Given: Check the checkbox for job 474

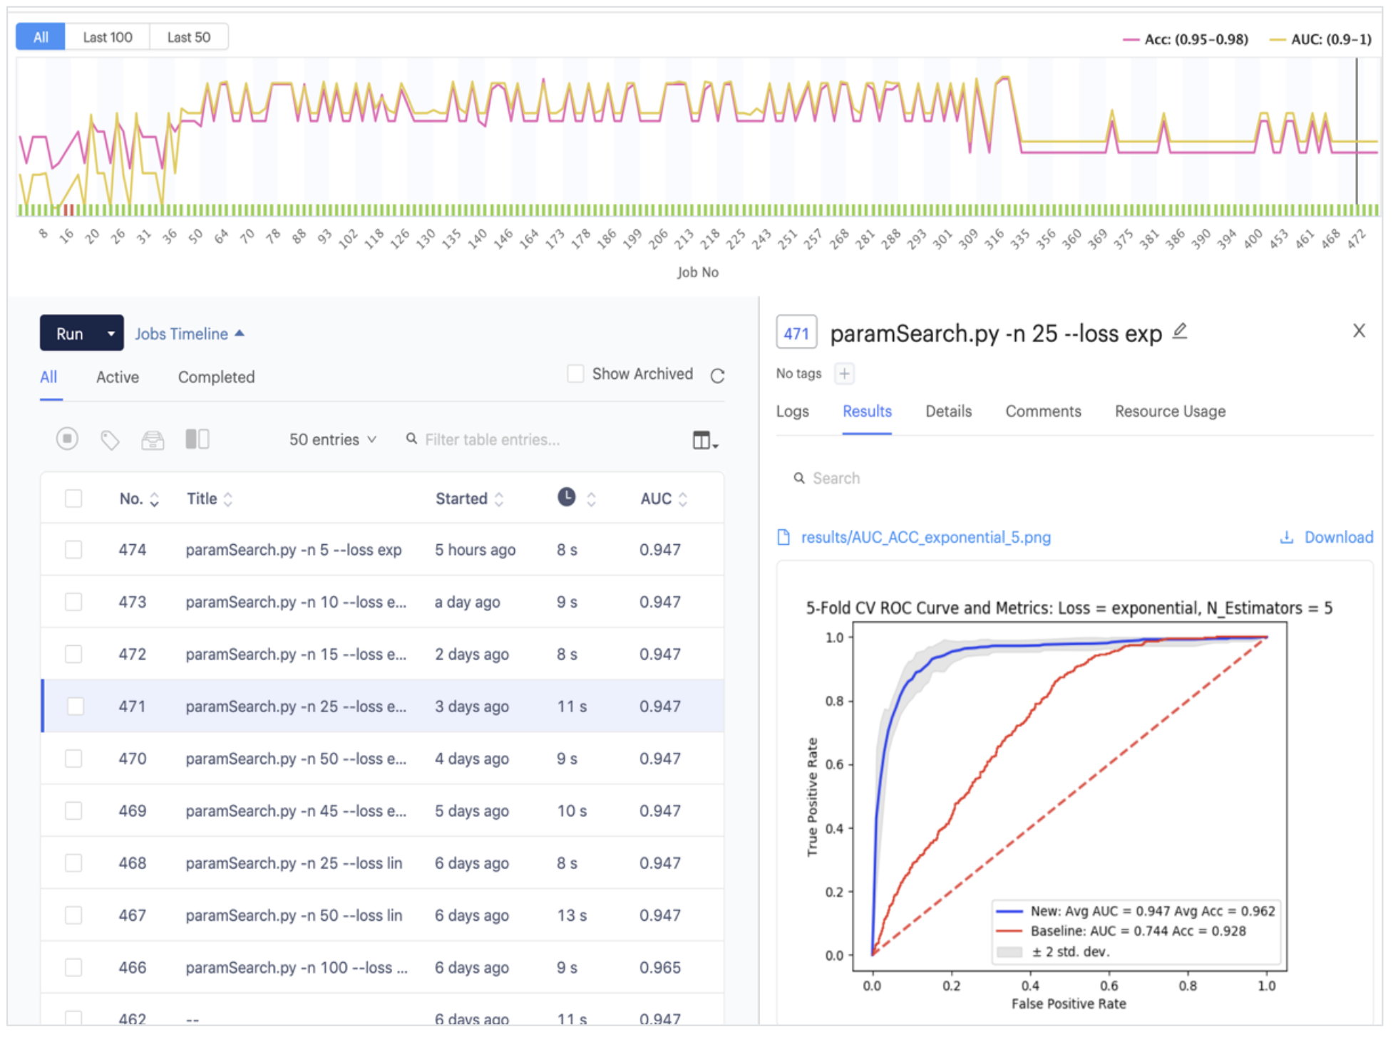Looking at the screenshot, I should click(x=73, y=549).
